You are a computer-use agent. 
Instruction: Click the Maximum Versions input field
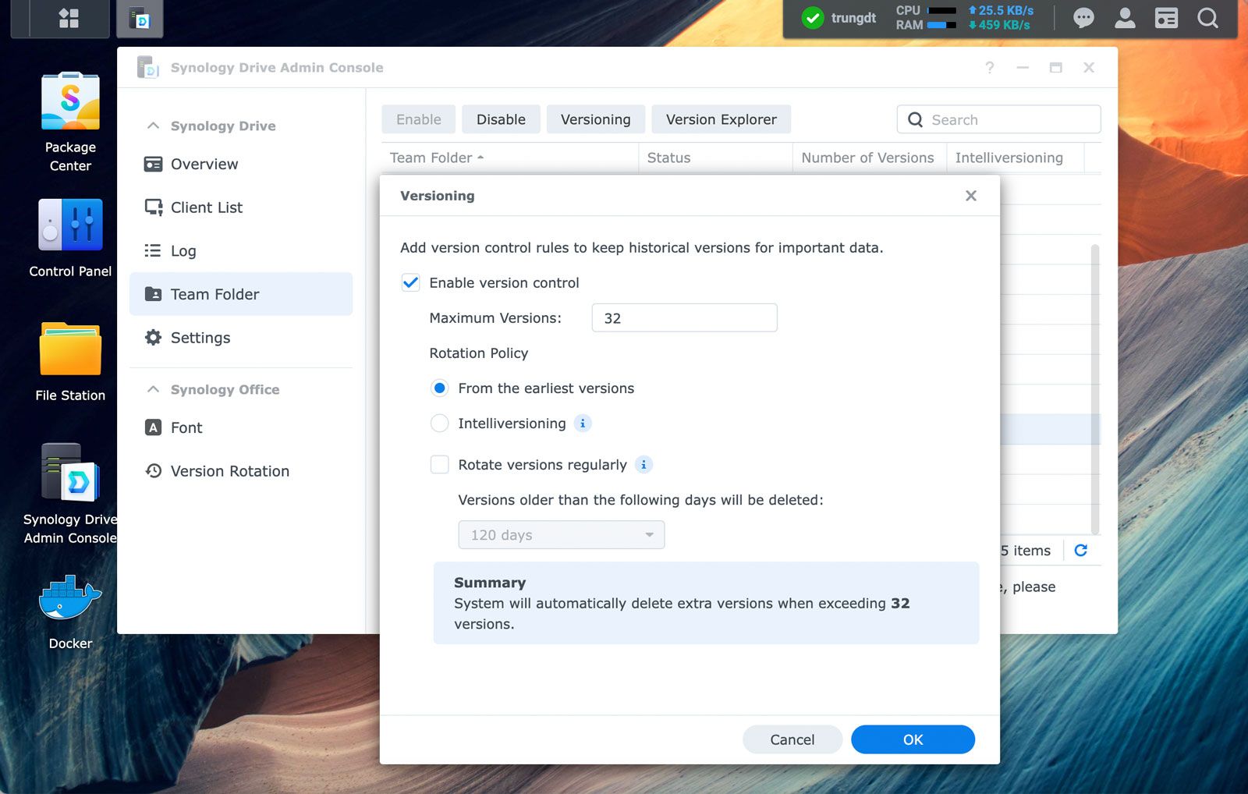(x=685, y=318)
